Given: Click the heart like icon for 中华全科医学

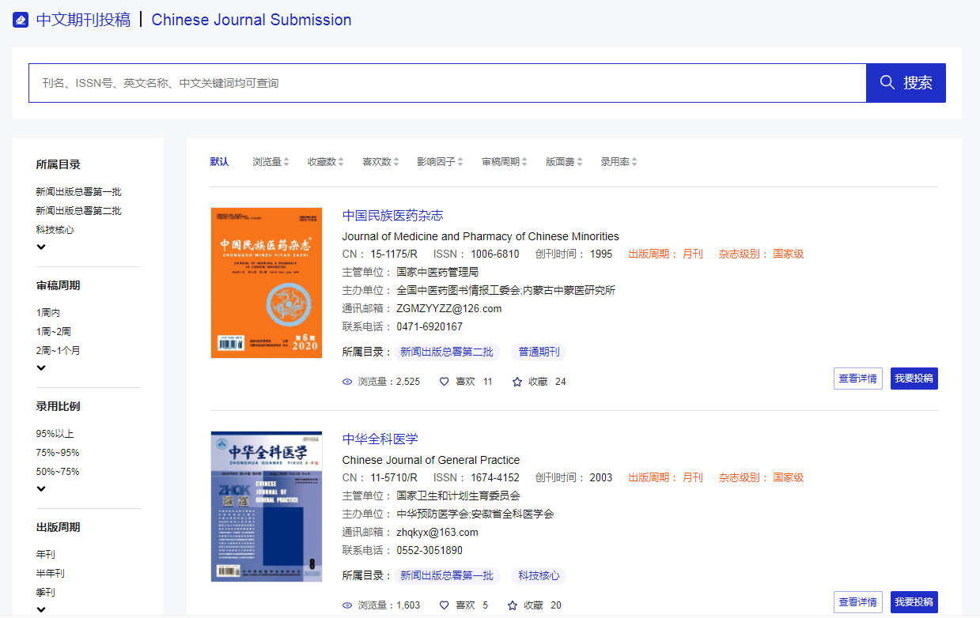Looking at the screenshot, I should 445,605.
